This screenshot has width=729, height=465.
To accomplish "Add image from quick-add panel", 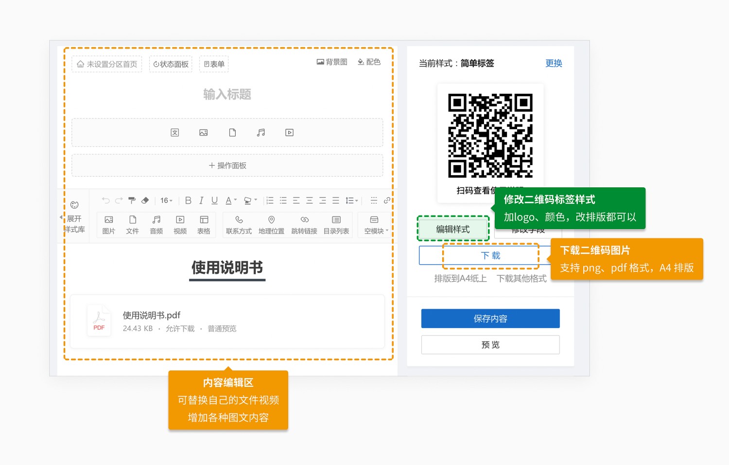I will (x=204, y=133).
